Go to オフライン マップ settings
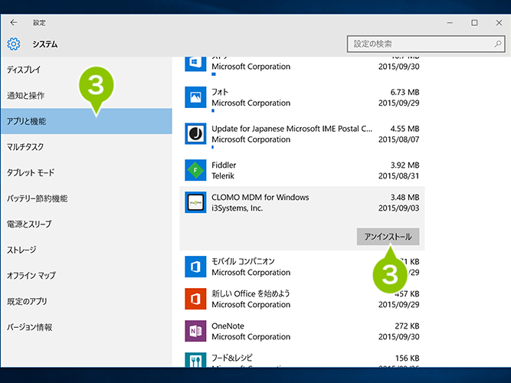 [x=87, y=276]
